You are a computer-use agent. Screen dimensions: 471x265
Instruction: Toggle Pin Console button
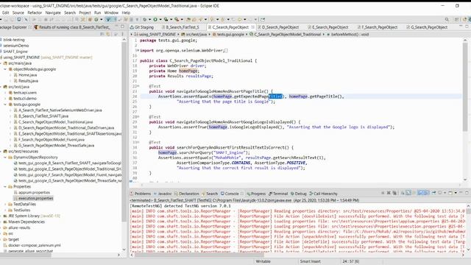[x=433, y=193]
